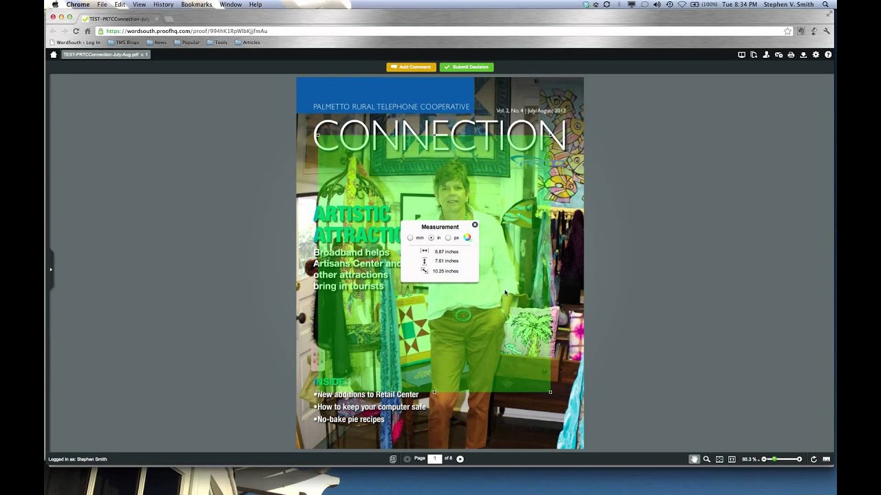Rotate the proof with the rotate icon
The width and height of the screenshot is (881, 495).
click(814, 459)
